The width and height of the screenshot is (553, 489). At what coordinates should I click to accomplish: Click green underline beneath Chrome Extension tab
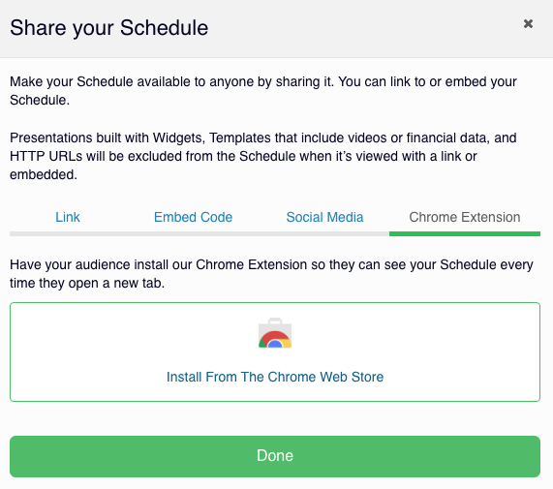tap(465, 233)
